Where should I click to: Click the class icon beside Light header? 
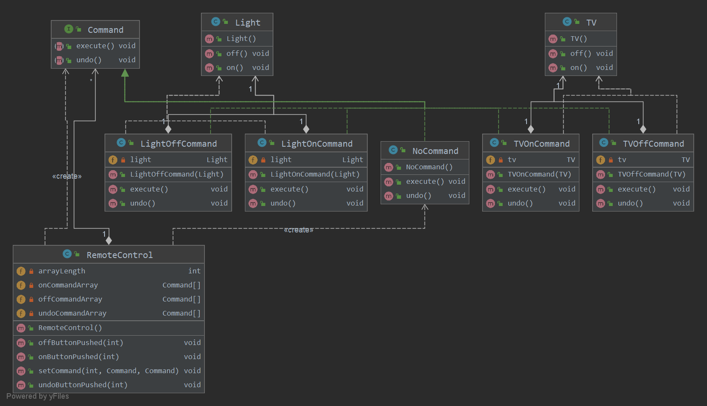pos(216,21)
